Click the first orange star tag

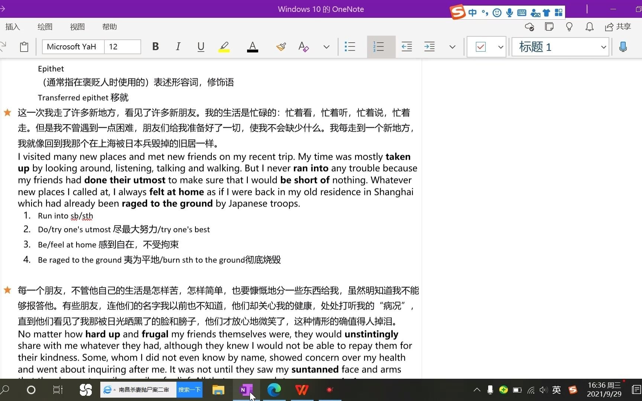coord(7,113)
